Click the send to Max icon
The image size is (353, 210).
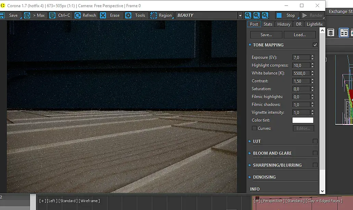[x=27, y=15]
